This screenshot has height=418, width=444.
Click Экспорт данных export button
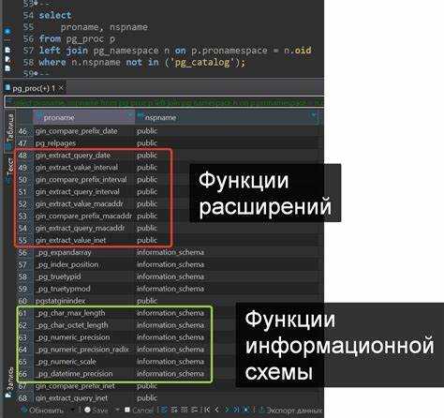point(290,410)
